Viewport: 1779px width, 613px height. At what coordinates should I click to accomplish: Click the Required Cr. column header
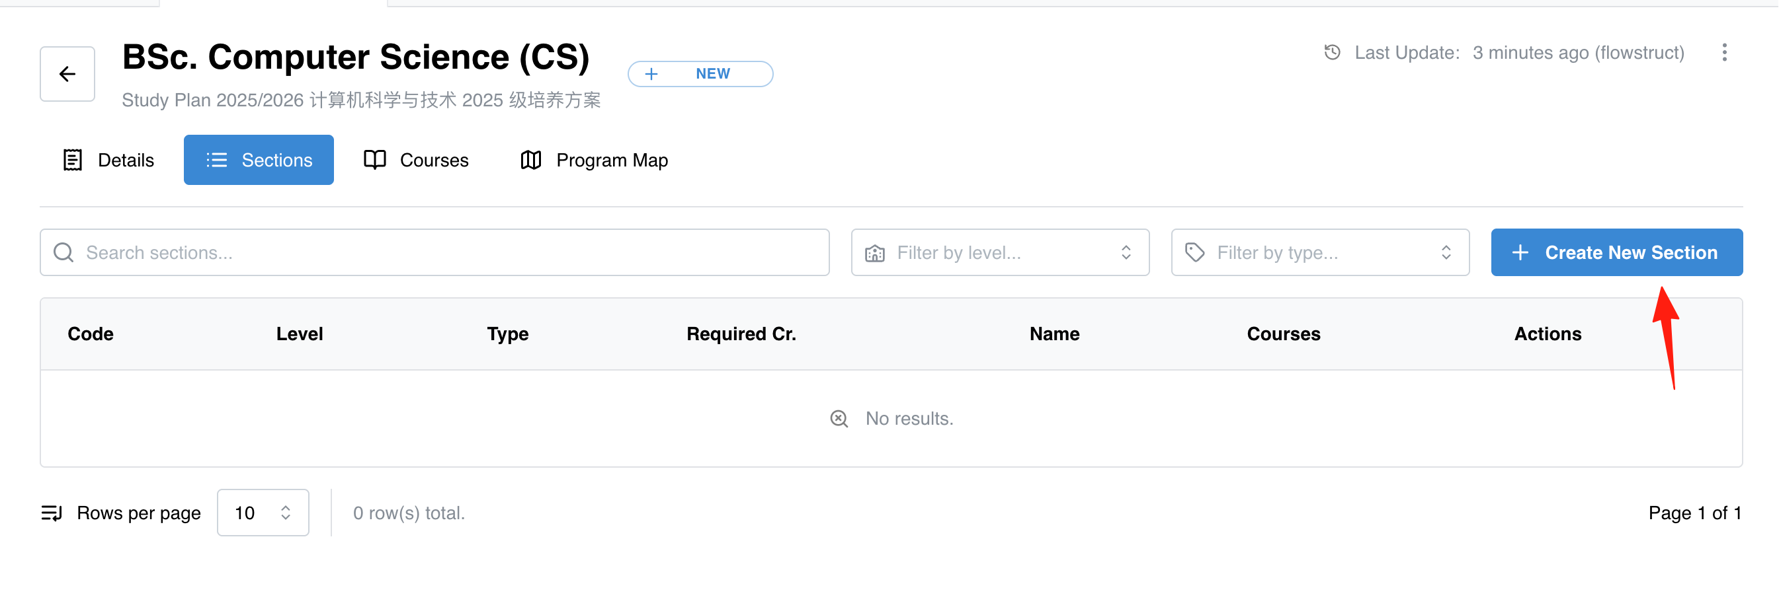pyautogui.click(x=741, y=334)
